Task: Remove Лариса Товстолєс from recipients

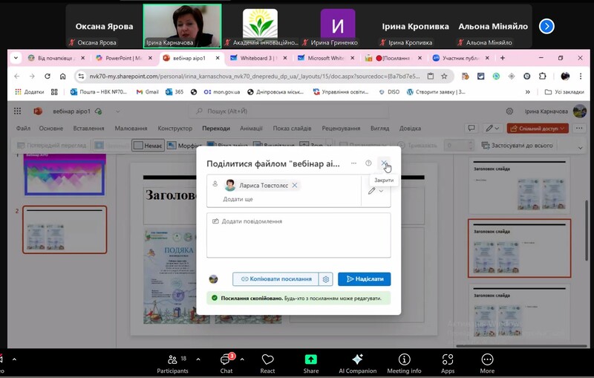Action: pos(294,185)
